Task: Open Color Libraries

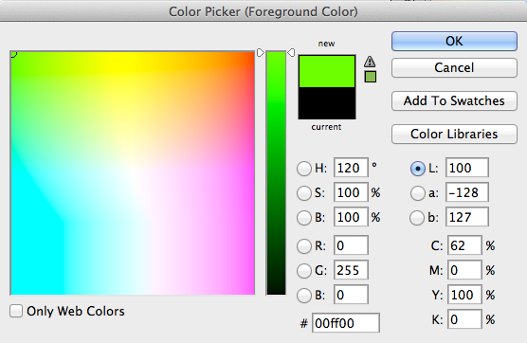Action: pos(454,134)
